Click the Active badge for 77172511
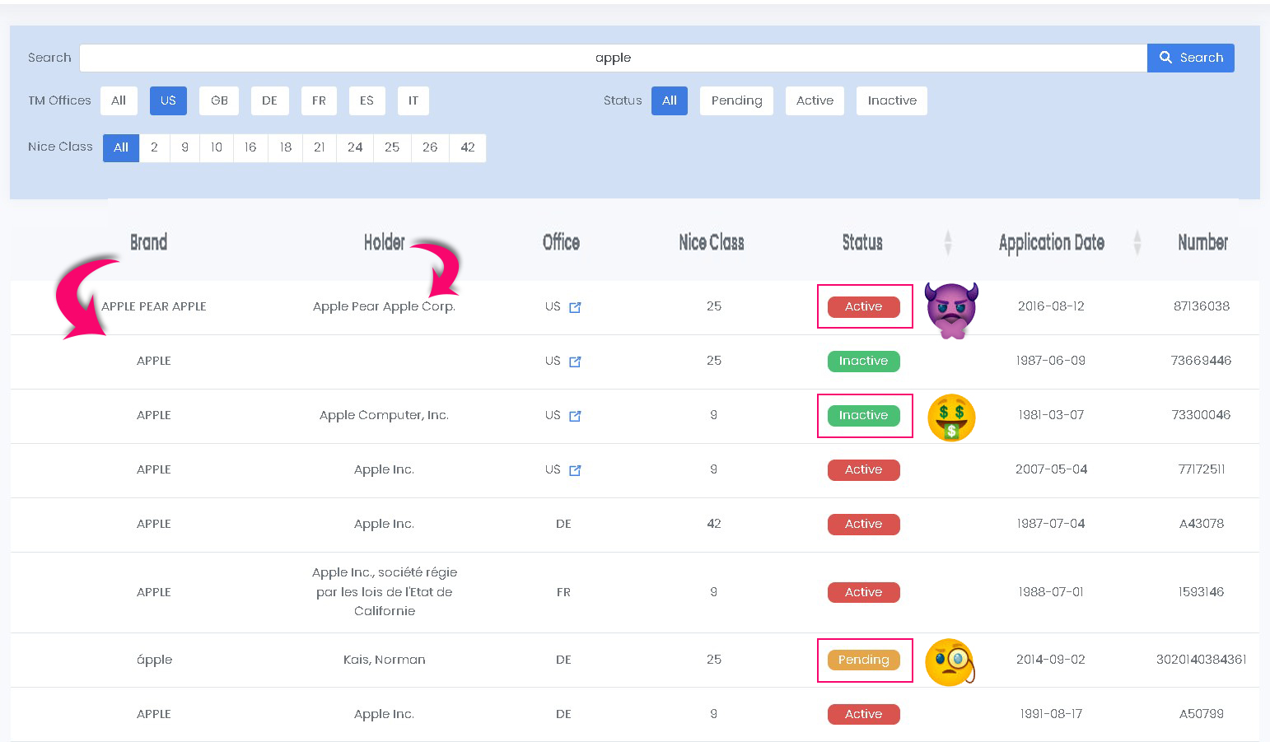This screenshot has height=742, width=1270. (x=863, y=469)
